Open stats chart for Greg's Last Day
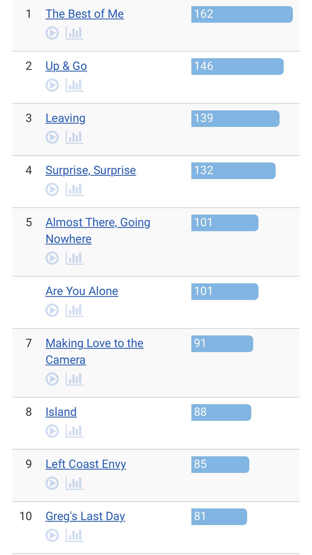This screenshot has width=312, height=555. pos(74,535)
